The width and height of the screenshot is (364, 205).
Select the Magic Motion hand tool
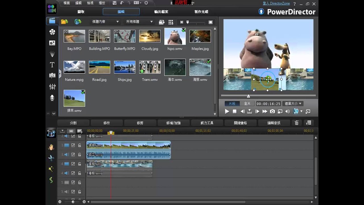(x=51, y=147)
